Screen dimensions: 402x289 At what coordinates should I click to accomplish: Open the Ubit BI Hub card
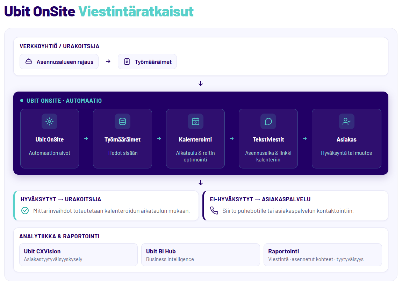coord(201,255)
